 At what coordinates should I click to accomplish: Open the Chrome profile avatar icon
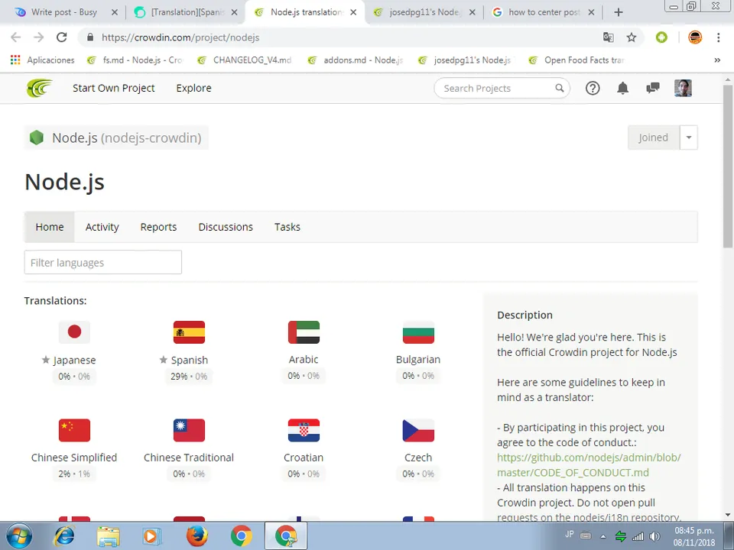[x=695, y=37]
